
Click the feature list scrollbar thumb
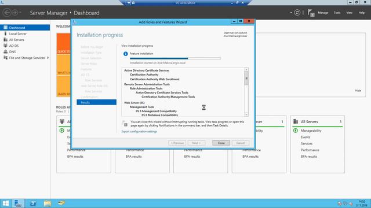point(246,79)
